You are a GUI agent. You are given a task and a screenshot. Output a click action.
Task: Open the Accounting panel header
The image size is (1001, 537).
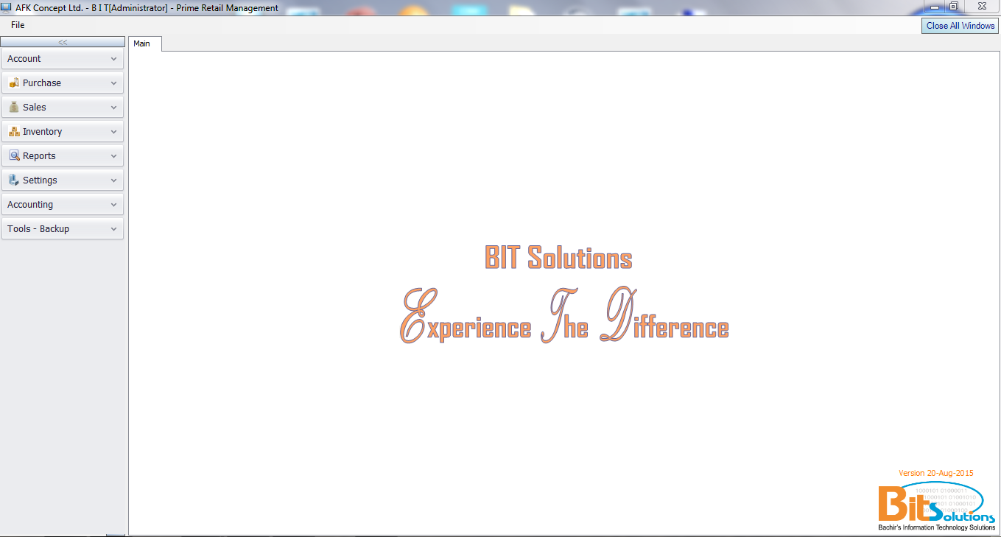[63, 205]
